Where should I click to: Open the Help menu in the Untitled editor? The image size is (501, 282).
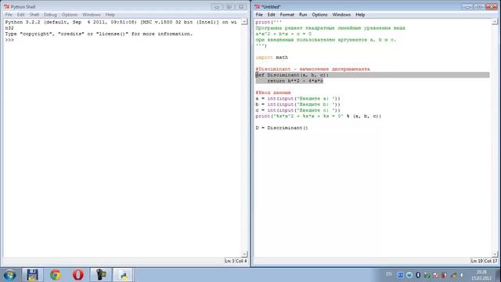click(x=360, y=15)
